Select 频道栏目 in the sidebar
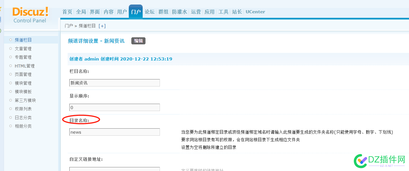This screenshot has width=409, height=171. 23,40
